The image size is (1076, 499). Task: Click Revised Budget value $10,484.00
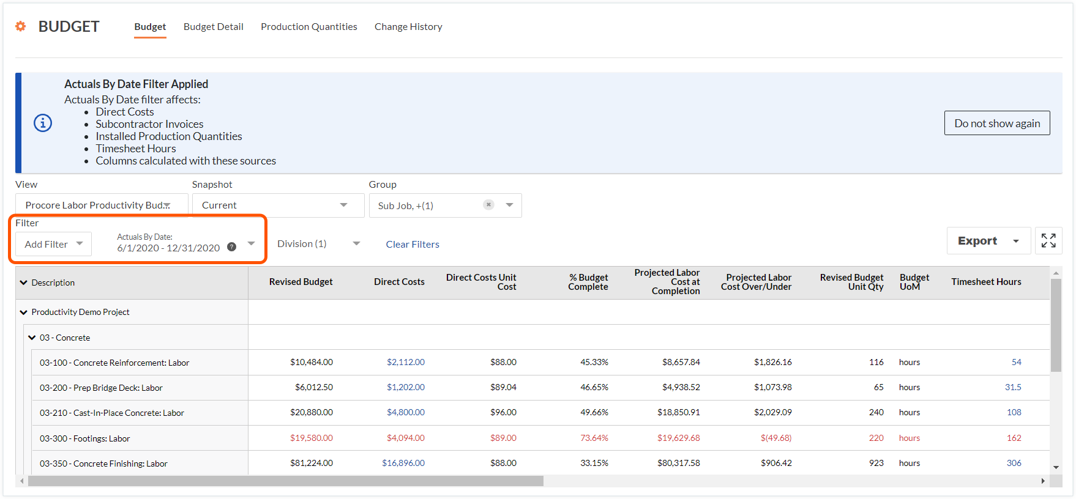tap(312, 362)
